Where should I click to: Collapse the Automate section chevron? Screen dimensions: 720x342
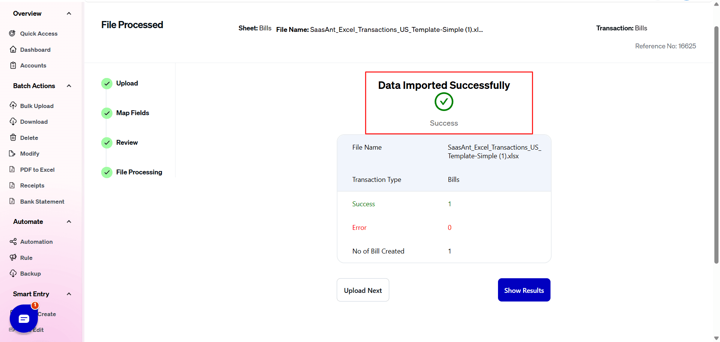pyautogui.click(x=69, y=222)
